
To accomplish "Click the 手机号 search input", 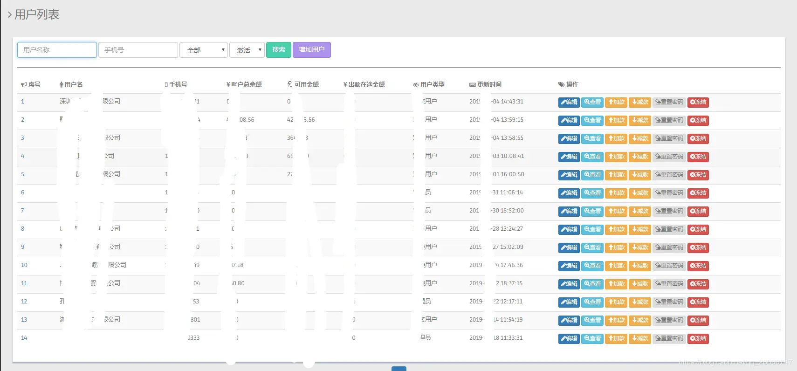I will pos(138,50).
